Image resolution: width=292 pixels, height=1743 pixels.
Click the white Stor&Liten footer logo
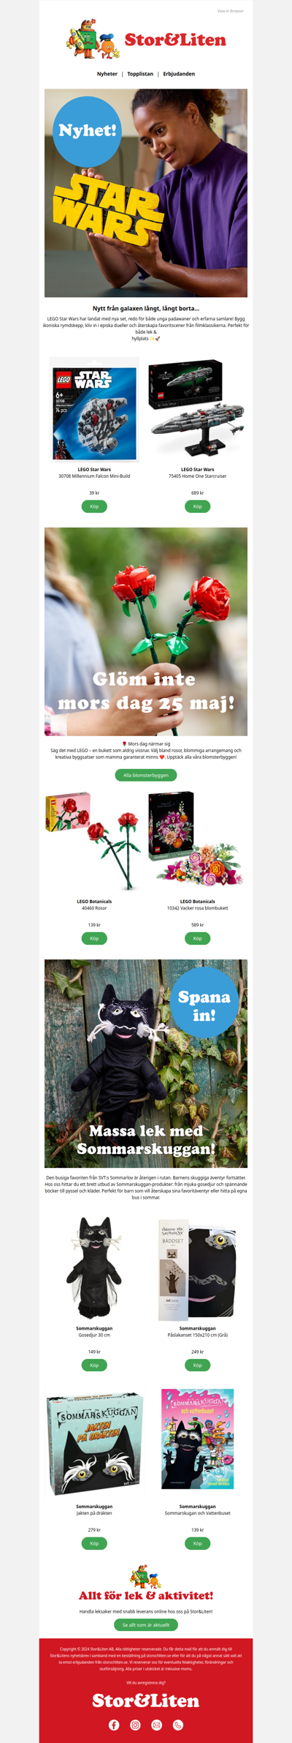tap(146, 1701)
